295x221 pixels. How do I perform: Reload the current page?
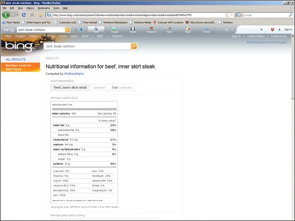tap(24, 15)
